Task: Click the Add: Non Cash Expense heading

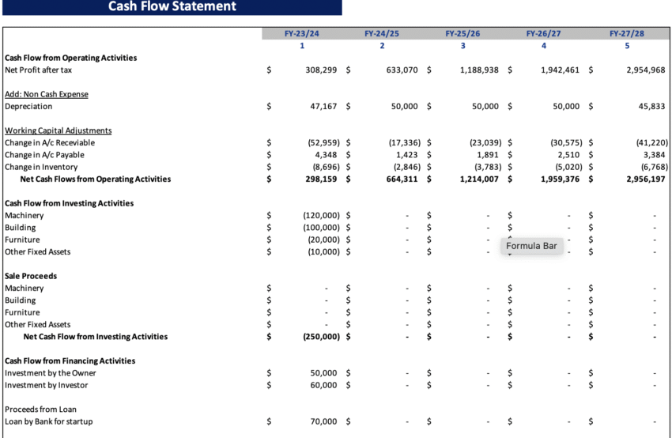Action: coord(47,94)
